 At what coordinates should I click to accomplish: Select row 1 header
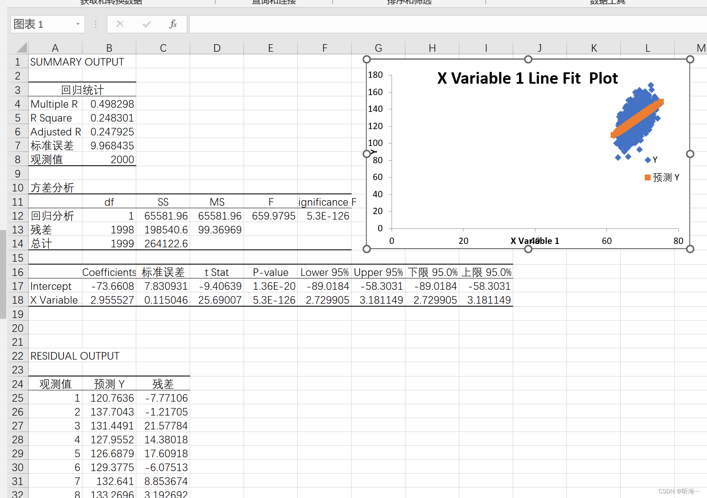[18, 62]
